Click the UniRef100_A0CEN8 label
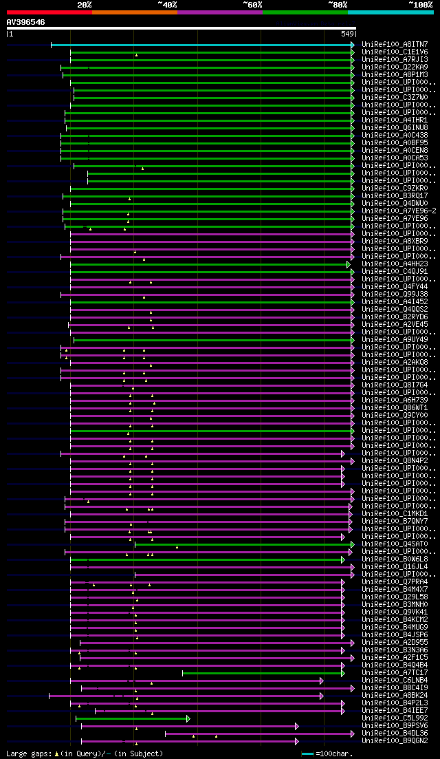Viewport: 440px width, 759px height. [x=395, y=150]
